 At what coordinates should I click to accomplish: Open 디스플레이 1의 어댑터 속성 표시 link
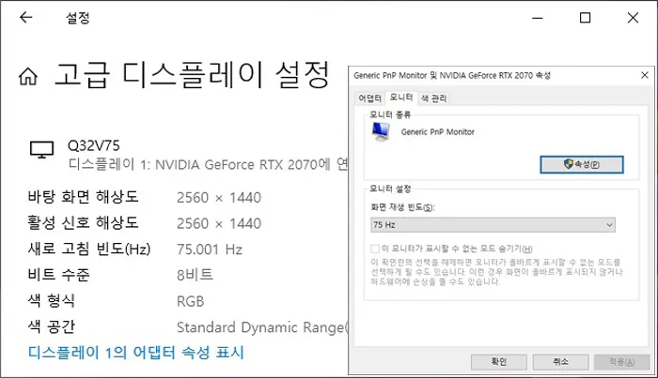click(x=136, y=353)
